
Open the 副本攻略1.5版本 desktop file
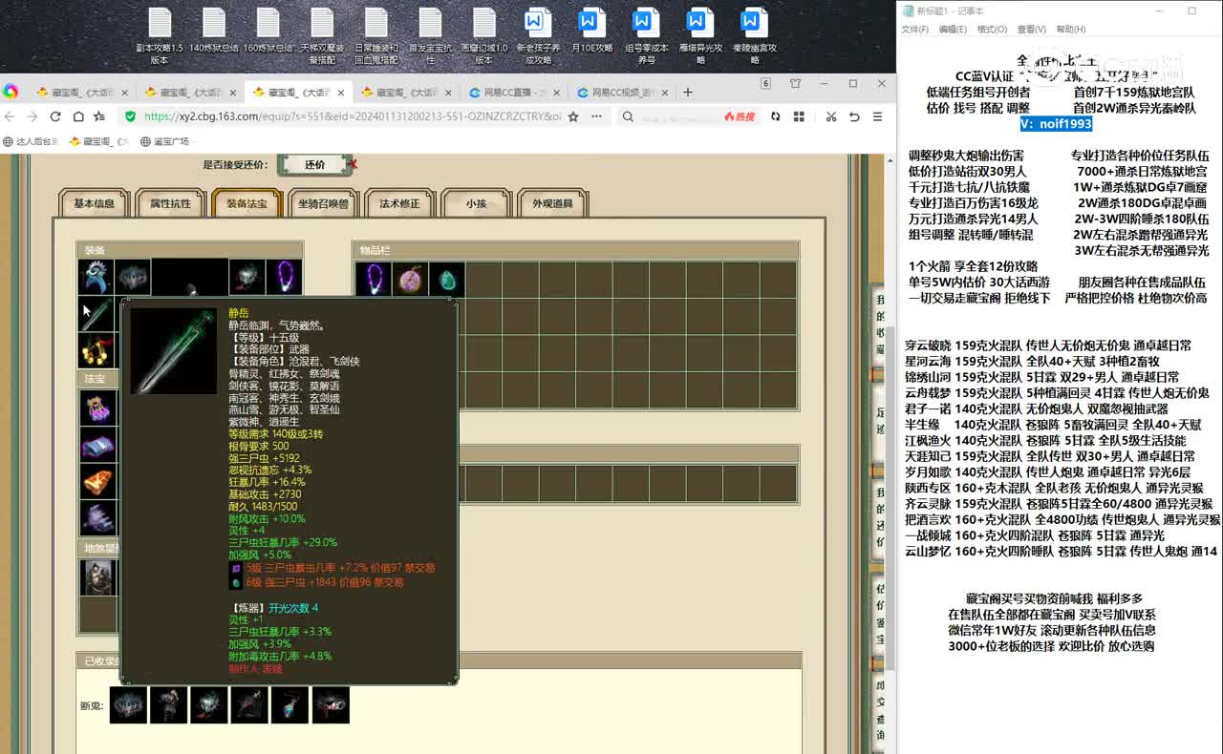click(160, 36)
